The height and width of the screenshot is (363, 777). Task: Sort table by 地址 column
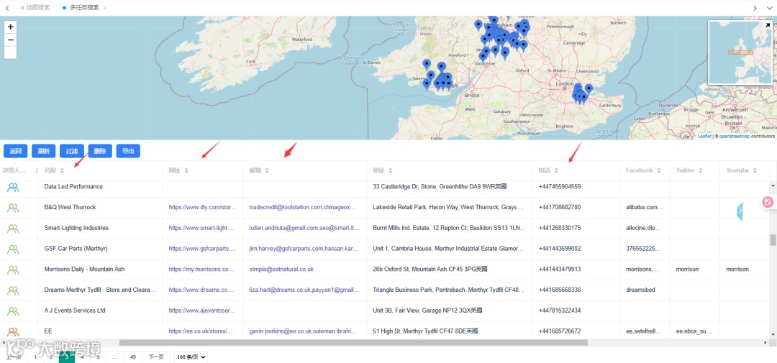click(390, 170)
